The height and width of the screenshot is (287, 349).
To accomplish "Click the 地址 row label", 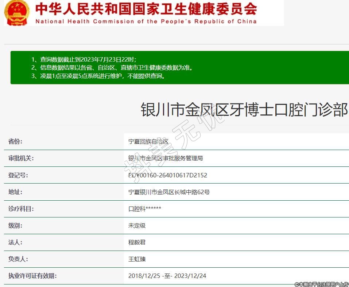I will point(15,192).
